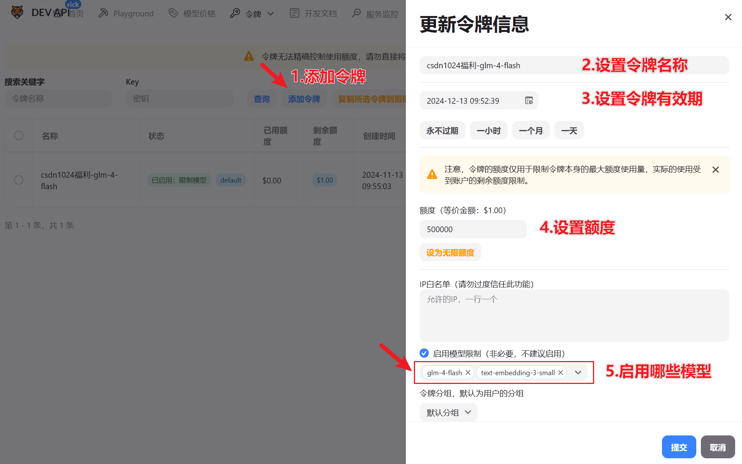Expand the token menu chevron

[x=271, y=14]
